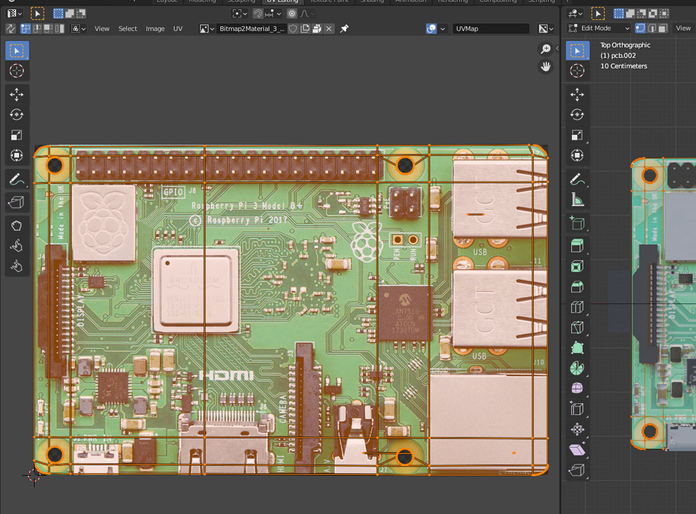Select the Inset Faces tool in 3D viewport
The width and height of the screenshot is (696, 514).
pos(577,266)
